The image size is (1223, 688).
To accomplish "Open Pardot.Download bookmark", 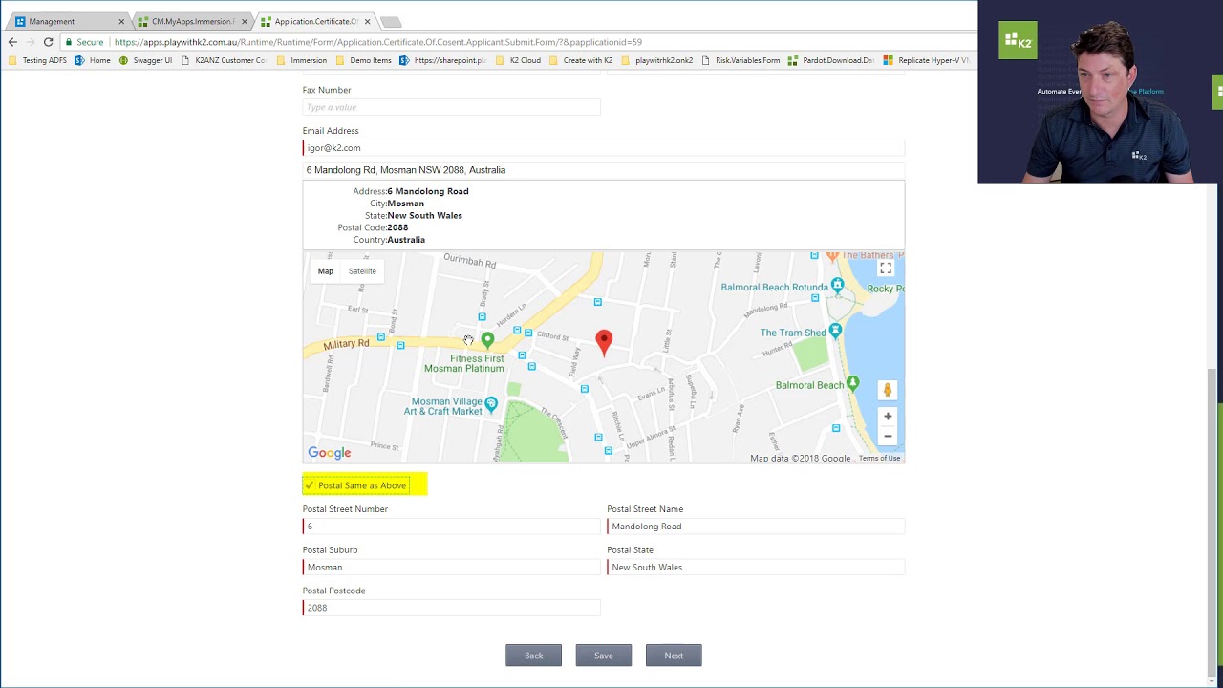I will [x=830, y=60].
